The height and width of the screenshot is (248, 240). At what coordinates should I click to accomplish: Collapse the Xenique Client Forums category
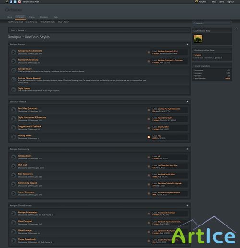tap(187, 206)
